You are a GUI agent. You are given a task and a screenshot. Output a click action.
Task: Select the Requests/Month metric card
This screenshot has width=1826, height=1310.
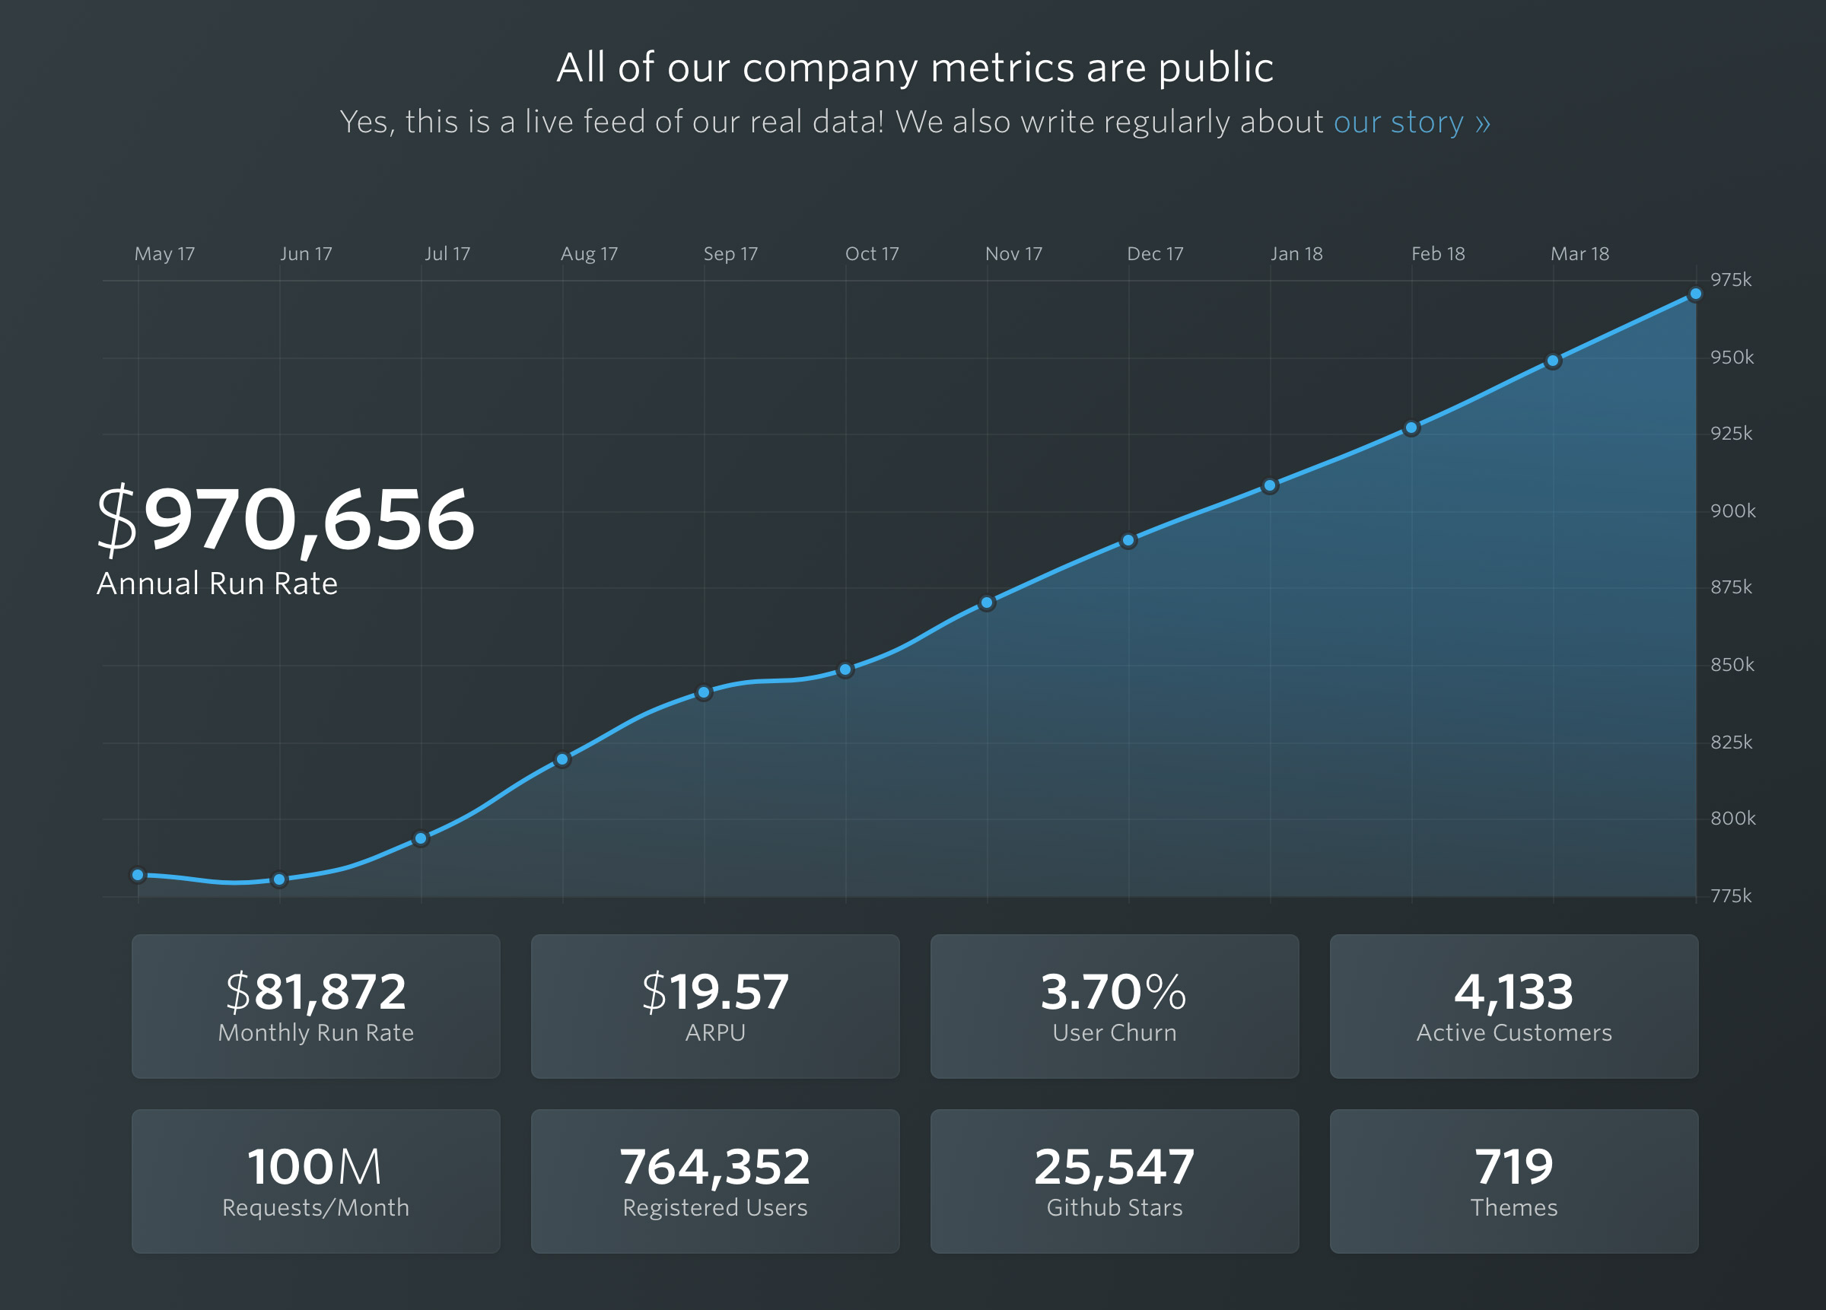point(315,1182)
